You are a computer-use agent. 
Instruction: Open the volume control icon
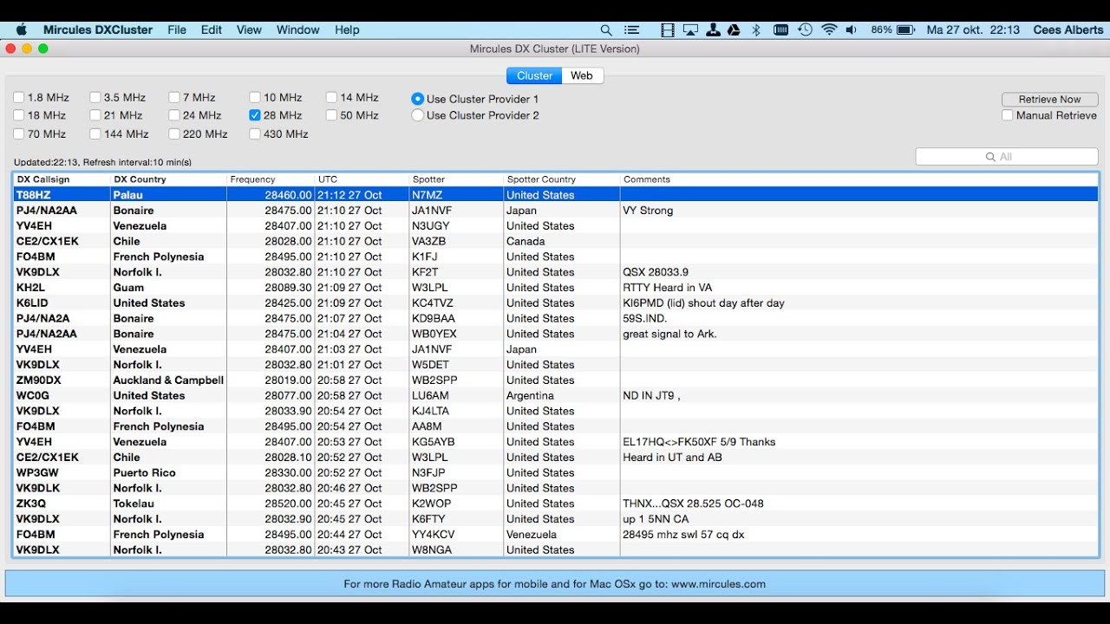pos(852,29)
